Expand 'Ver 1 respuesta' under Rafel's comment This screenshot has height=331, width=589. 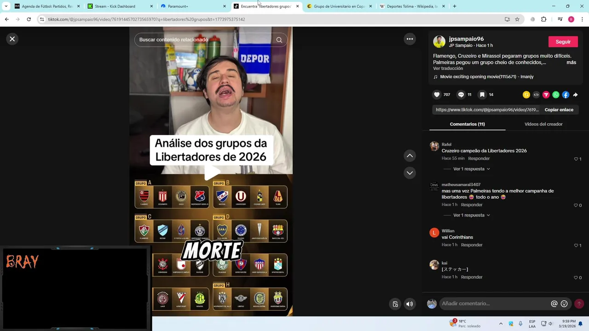tap(471, 169)
